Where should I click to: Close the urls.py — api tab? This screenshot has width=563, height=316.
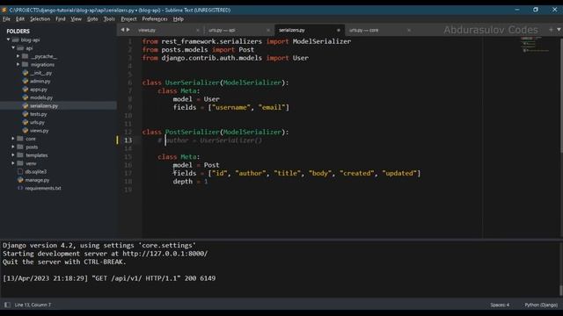pyautogui.click(x=268, y=30)
